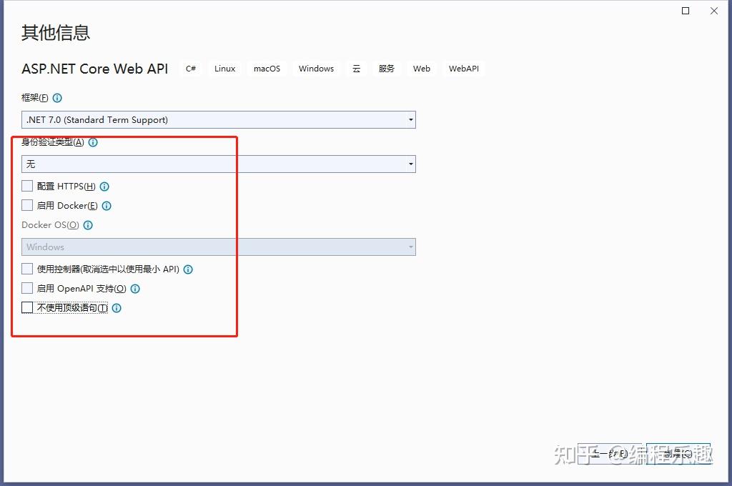Screen dimensions: 732x486
Task: Click the info icon beside 身份验证类型(A)
Action: (x=92, y=142)
